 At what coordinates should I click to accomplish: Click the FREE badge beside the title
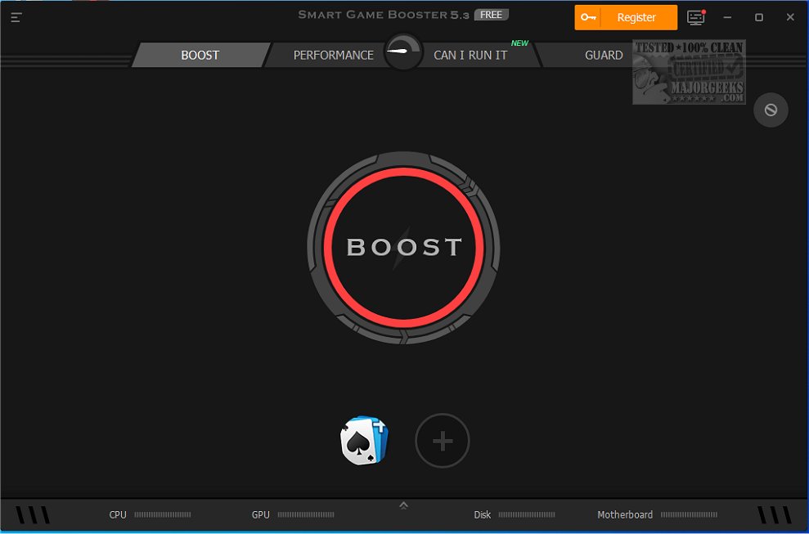click(x=490, y=14)
